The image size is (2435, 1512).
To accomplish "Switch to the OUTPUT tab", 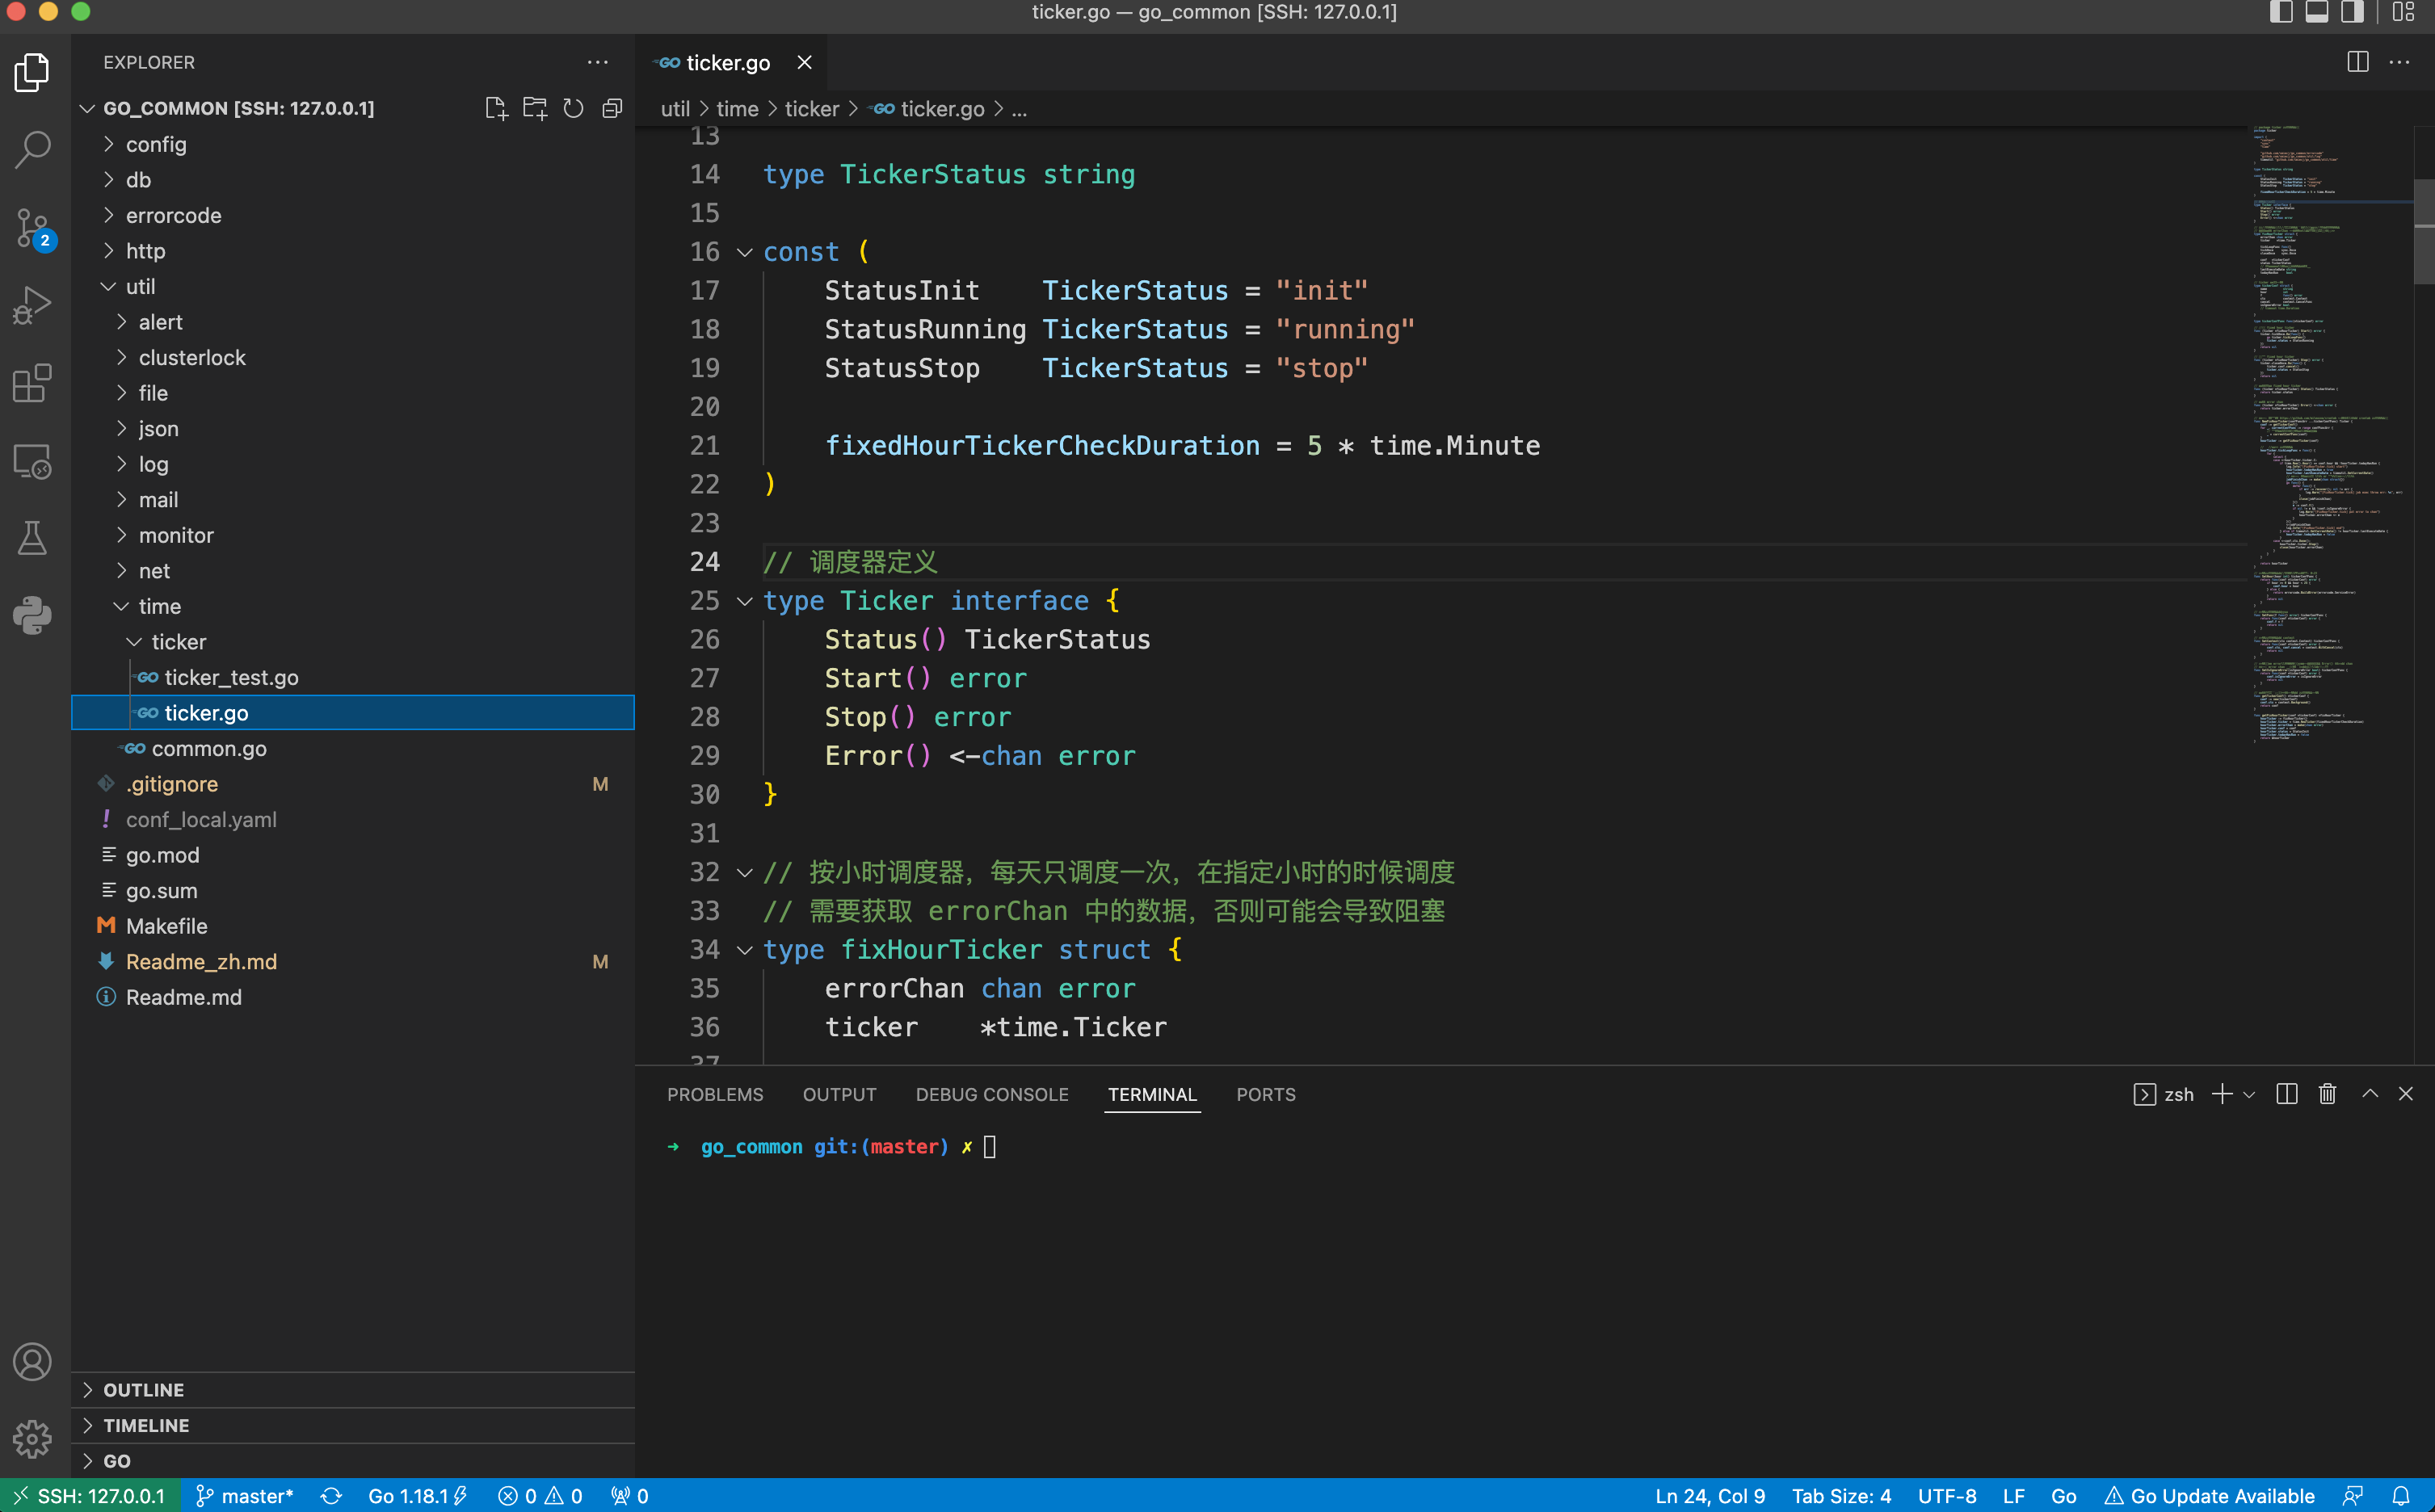I will click(x=839, y=1094).
